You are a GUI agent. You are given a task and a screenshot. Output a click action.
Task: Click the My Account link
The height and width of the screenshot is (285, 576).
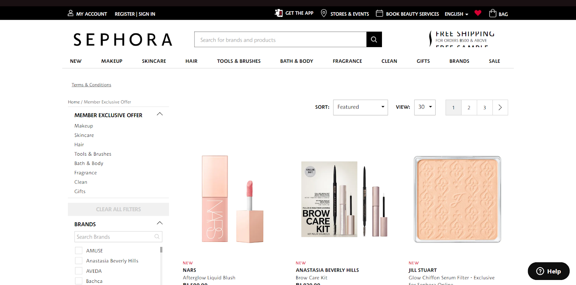[91, 14]
